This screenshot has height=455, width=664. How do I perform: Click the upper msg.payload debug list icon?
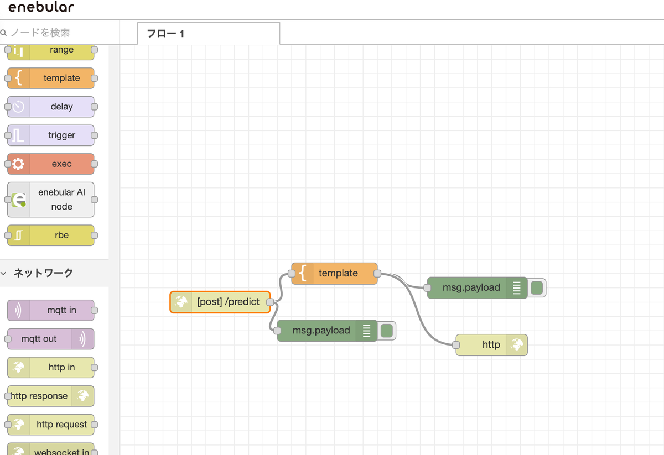[x=517, y=287]
